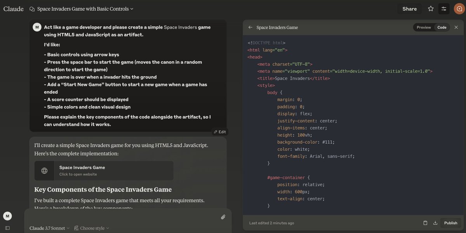Expand the conversation title dropdown chevron
This screenshot has width=466, height=233.
click(x=132, y=9)
